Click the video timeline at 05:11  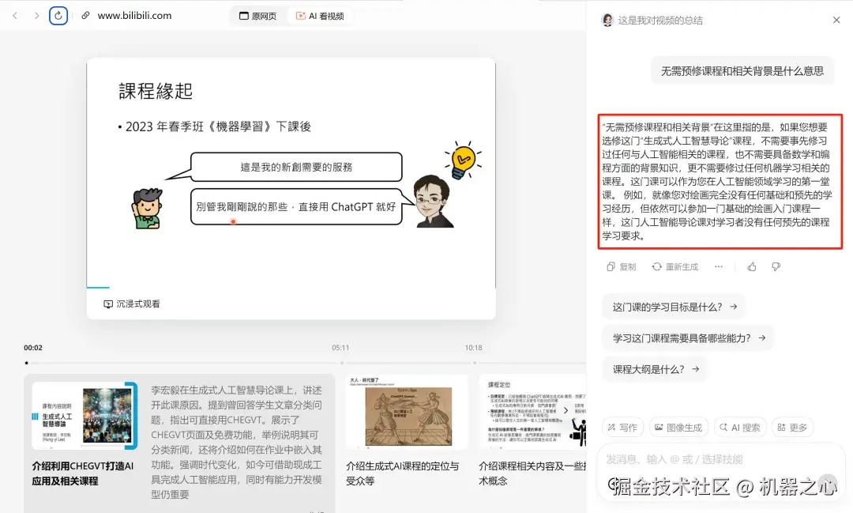(340, 362)
